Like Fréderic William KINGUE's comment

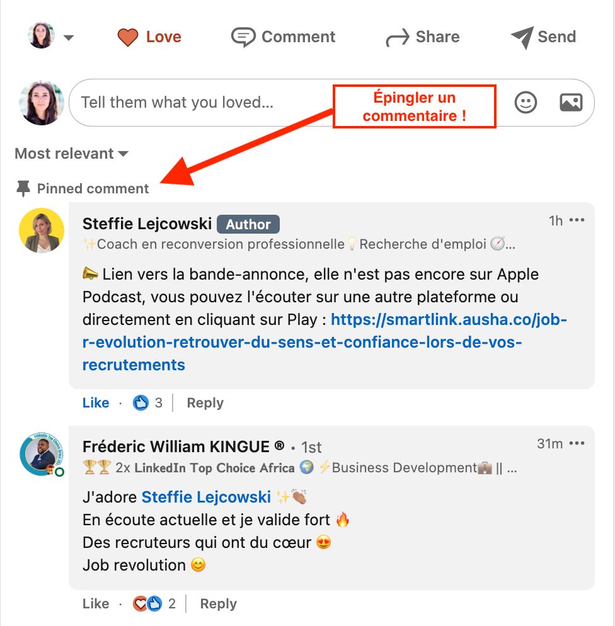click(96, 604)
